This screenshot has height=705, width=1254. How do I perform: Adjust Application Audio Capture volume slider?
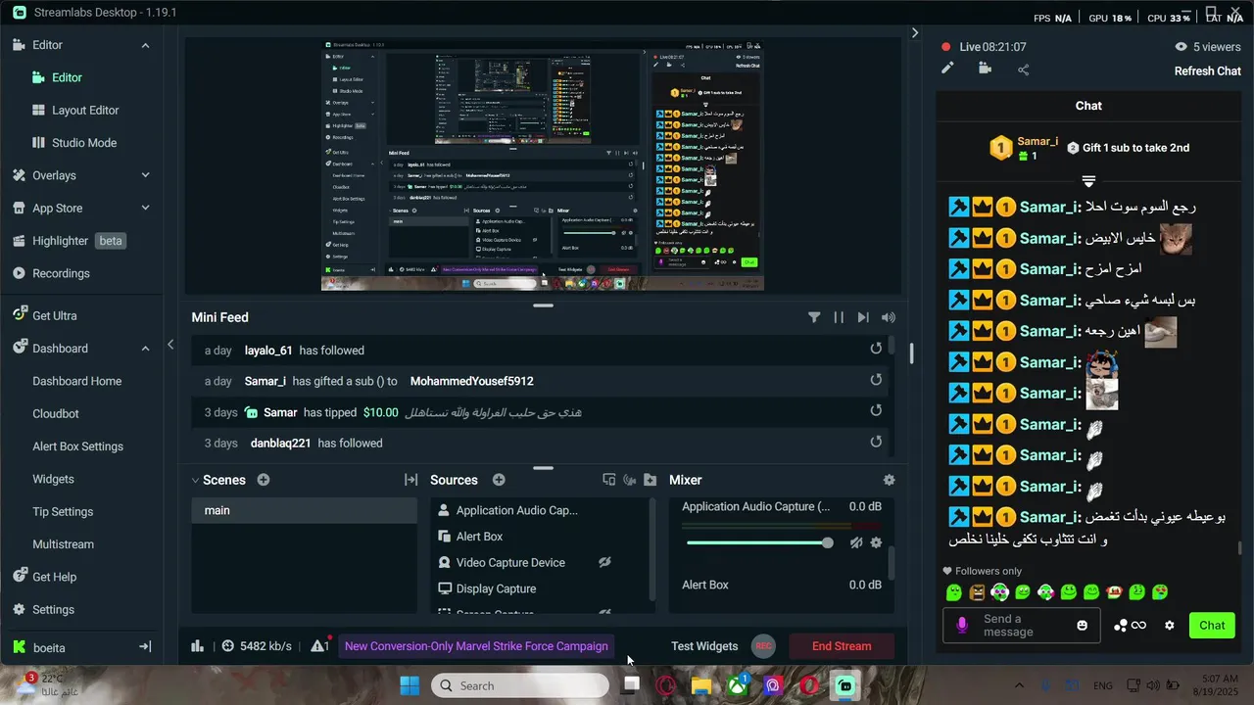coord(759,542)
